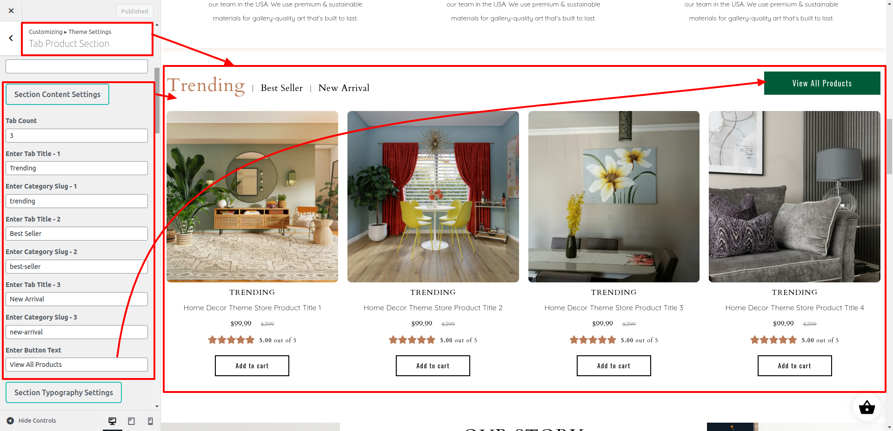Click the Enter Button Text field
The width and height of the screenshot is (893, 431).
pyautogui.click(x=77, y=365)
